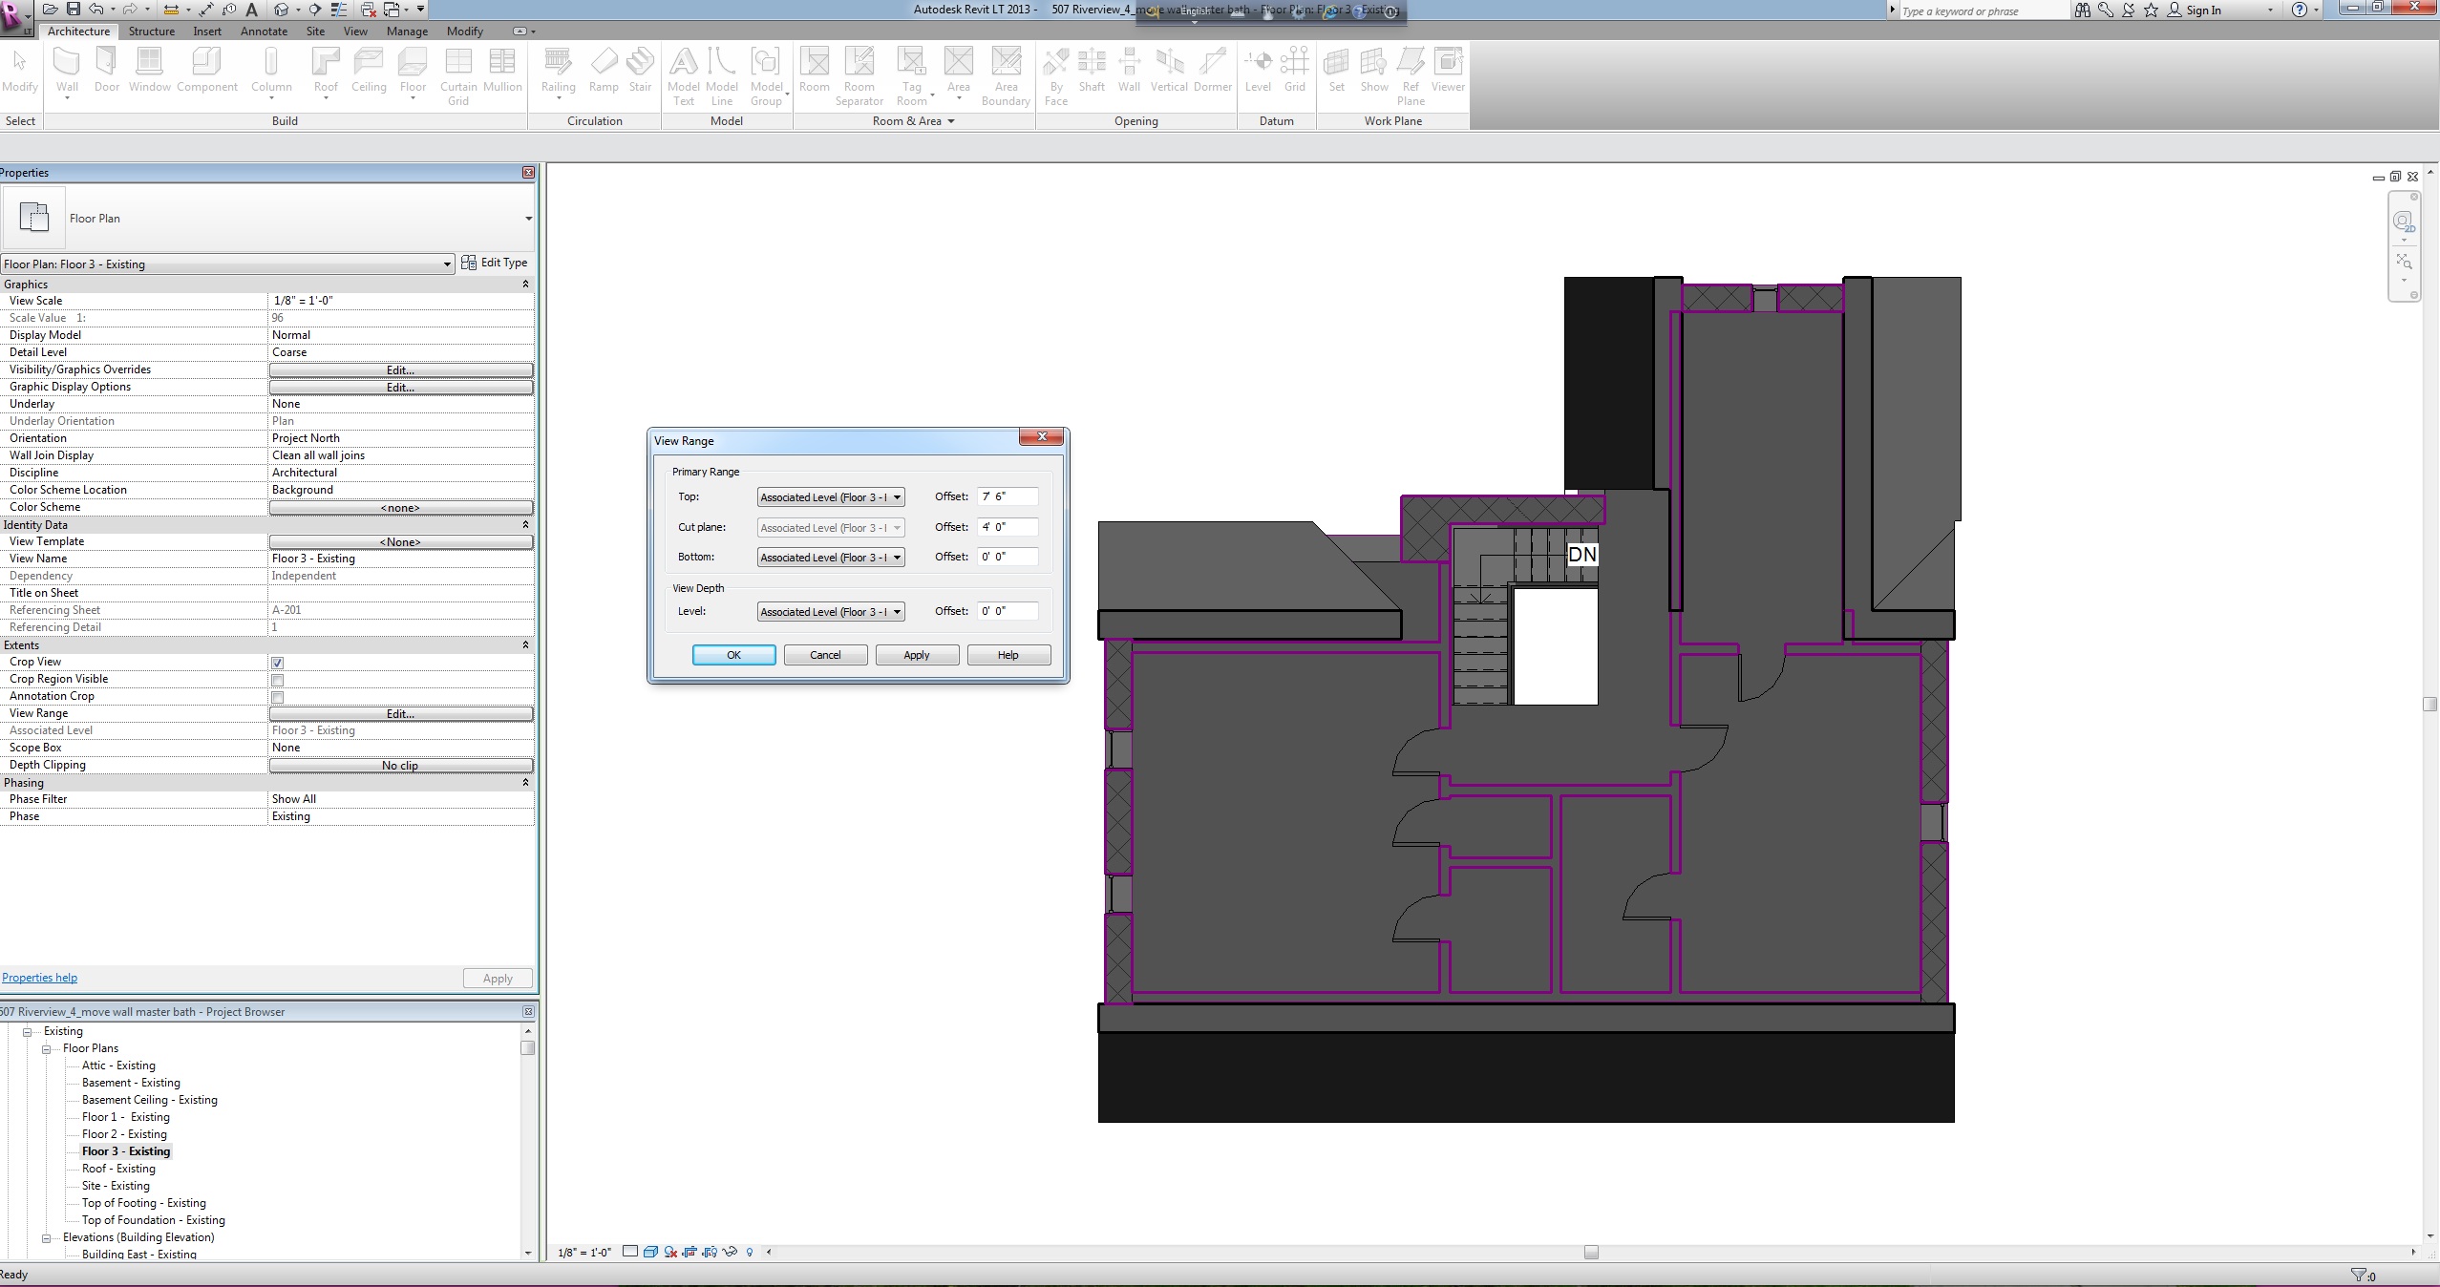
Task: Click the Roof tool icon
Action: pos(326,64)
